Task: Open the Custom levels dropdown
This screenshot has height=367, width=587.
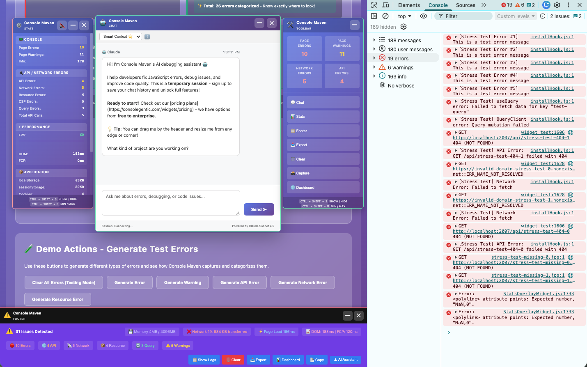Action: click(x=515, y=16)
